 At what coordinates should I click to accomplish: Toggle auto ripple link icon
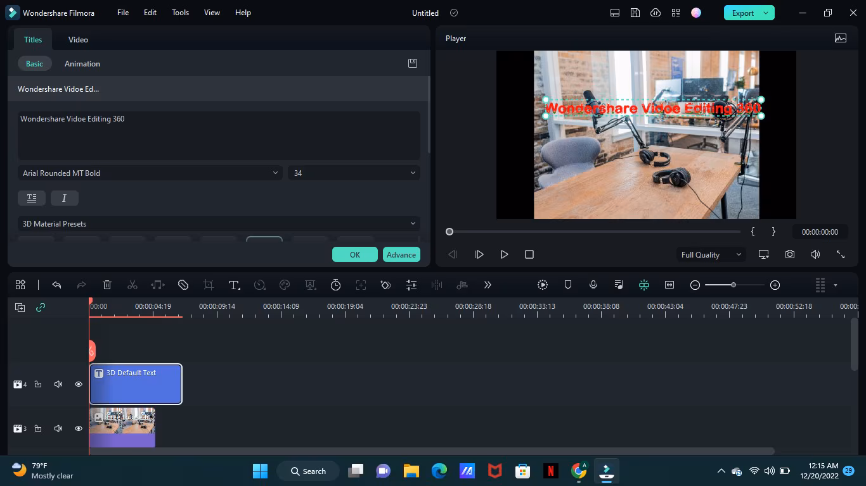[41, 308]
